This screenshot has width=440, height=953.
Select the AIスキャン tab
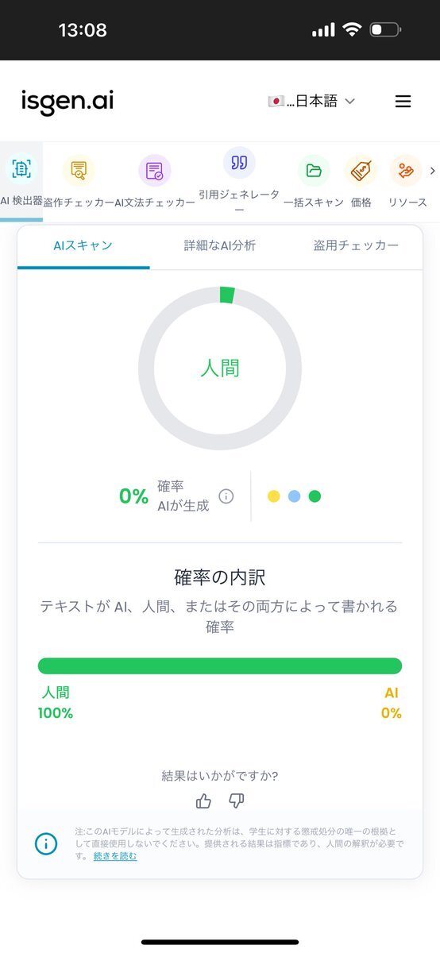pyautogui.click(x=83, y=245)
